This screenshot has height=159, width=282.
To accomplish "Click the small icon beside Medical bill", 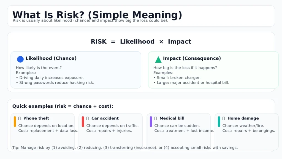I will tap(156, 118).
